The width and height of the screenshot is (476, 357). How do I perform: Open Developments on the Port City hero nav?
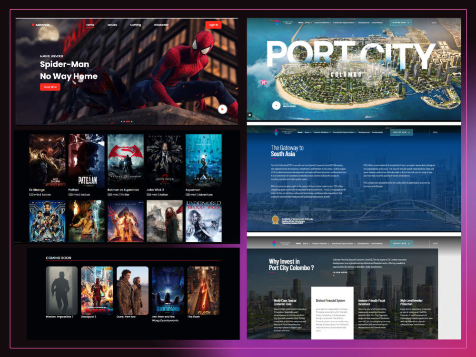(x=364, y=23)
